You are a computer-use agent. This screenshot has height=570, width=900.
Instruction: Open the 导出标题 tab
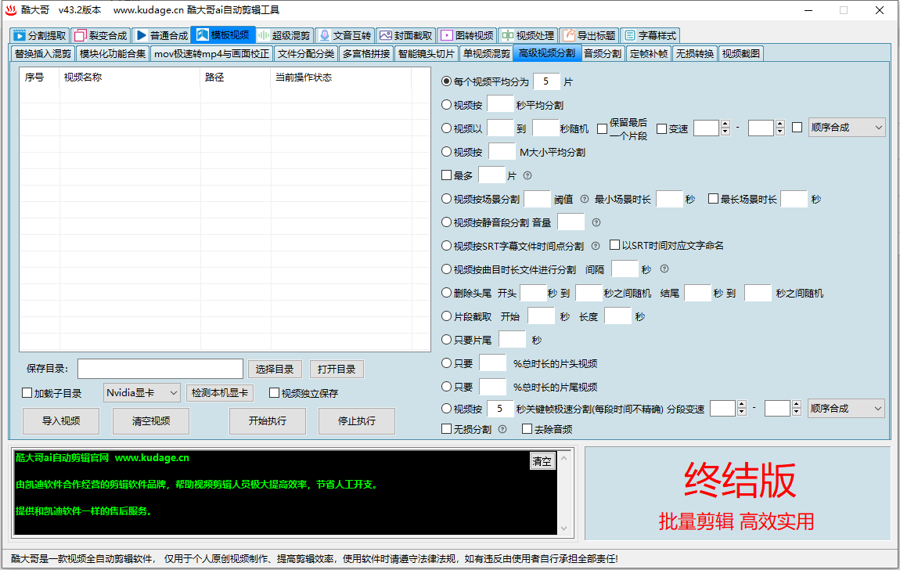tap(589, 35)
